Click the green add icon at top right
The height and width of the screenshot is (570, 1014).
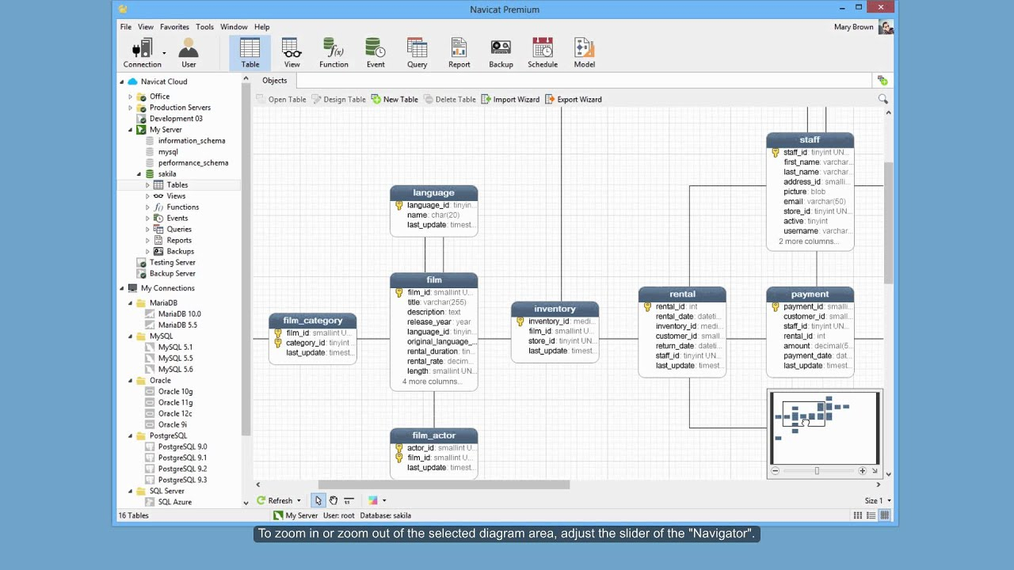[x=882, y=81]
